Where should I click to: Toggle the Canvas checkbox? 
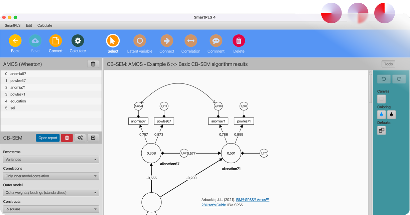382,99
